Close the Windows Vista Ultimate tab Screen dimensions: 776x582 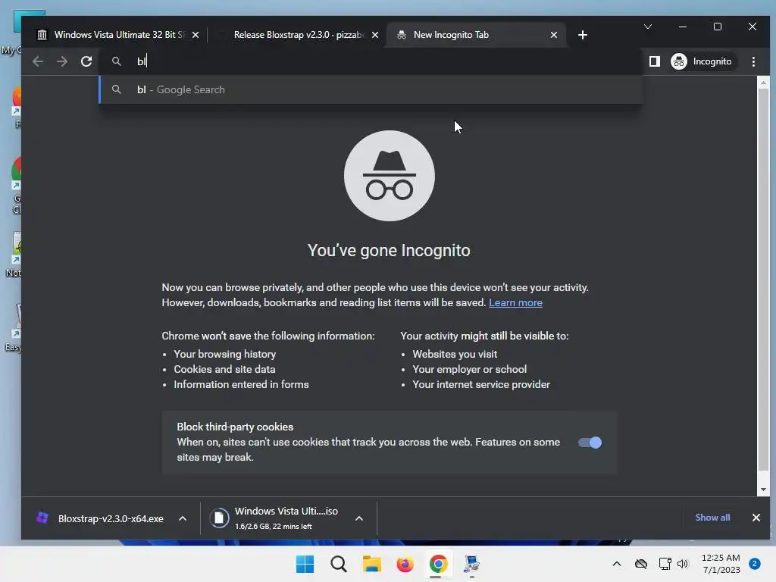196,35
